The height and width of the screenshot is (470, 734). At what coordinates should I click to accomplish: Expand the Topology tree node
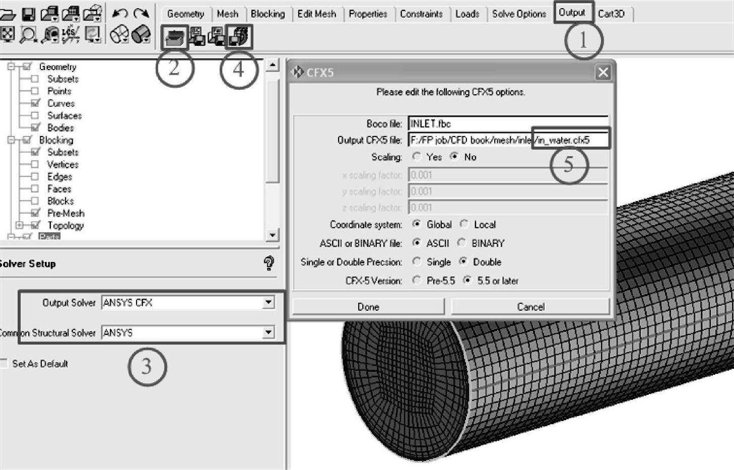click(x=20, y=225)
